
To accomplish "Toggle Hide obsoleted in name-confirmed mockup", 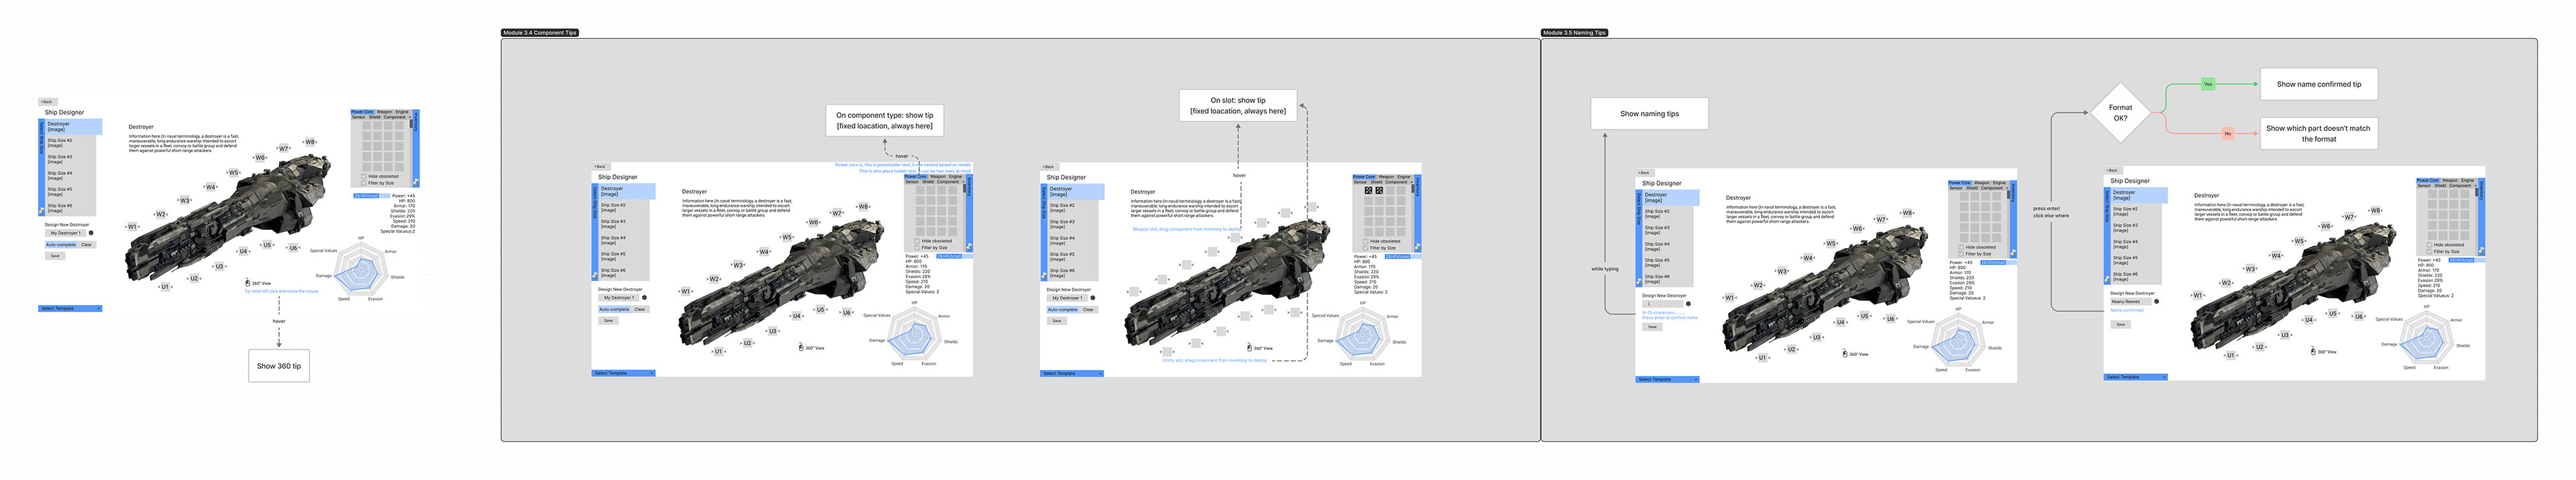I will pyautogui.click(x=2430, y=245).
